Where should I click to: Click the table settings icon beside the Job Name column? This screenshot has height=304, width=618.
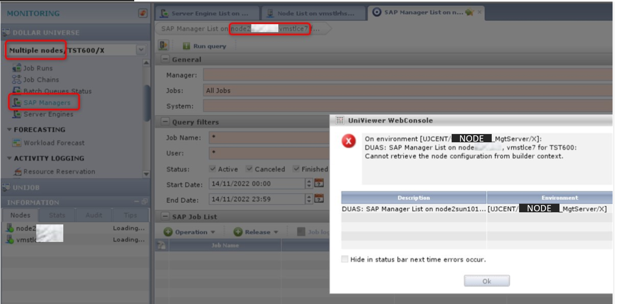pyautogui.click(x=162, y=245)
